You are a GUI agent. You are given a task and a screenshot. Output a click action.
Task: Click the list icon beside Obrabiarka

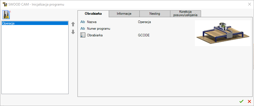click(x=83, y=35)
